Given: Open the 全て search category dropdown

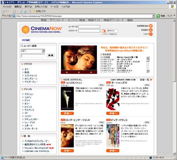Looking at the screenshot, I should point(43,51).
